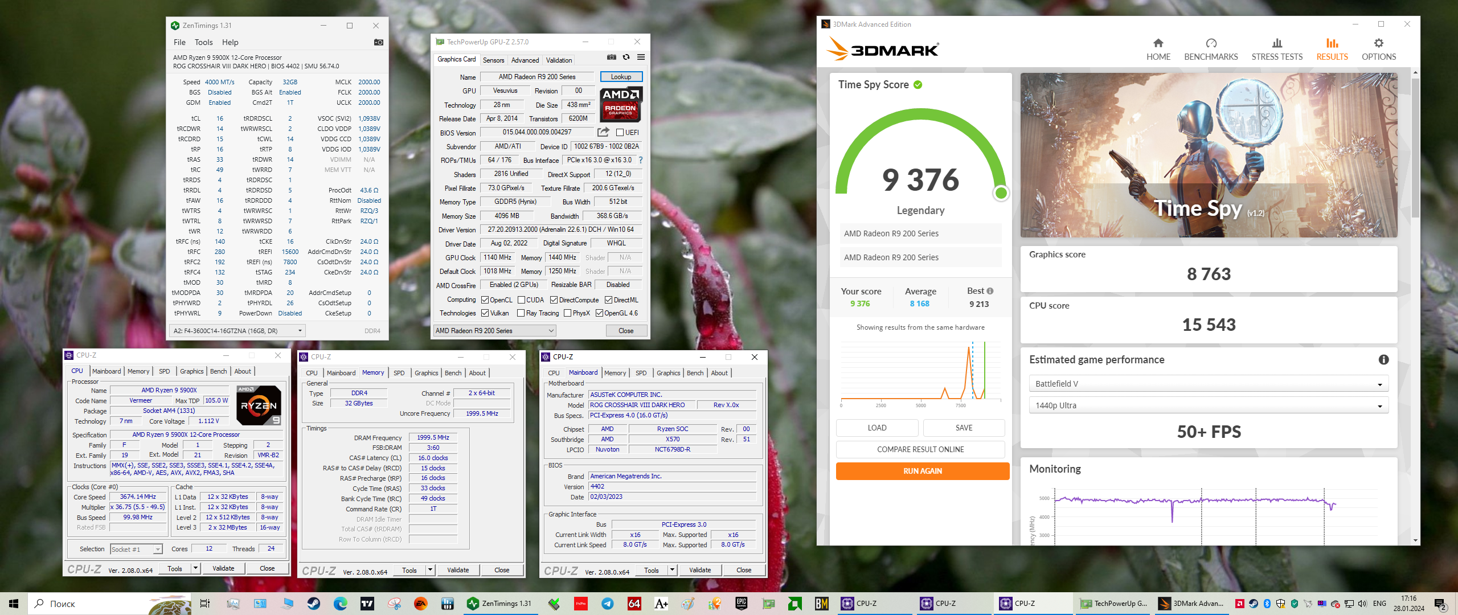This screenshot has width=1458, height=615.
Task: Open Steam from the taskbar
Action: [314, 604]
